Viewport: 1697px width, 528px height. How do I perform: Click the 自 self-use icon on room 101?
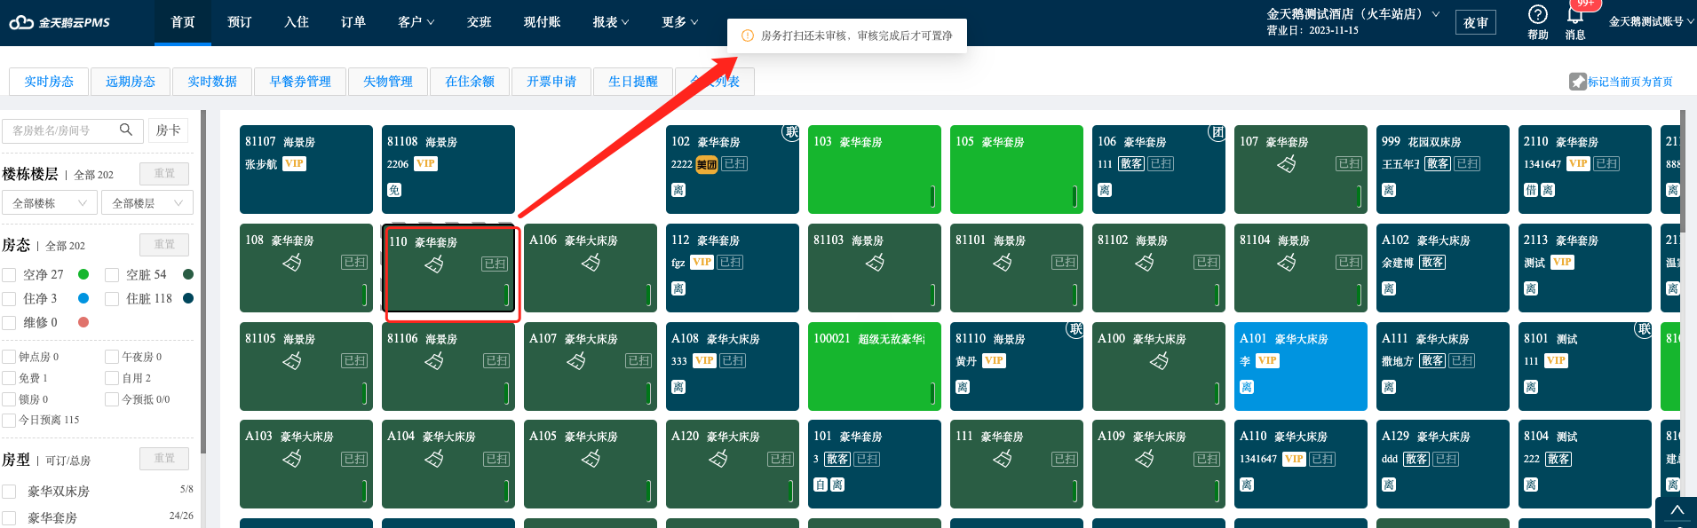[x=821, y=485]
